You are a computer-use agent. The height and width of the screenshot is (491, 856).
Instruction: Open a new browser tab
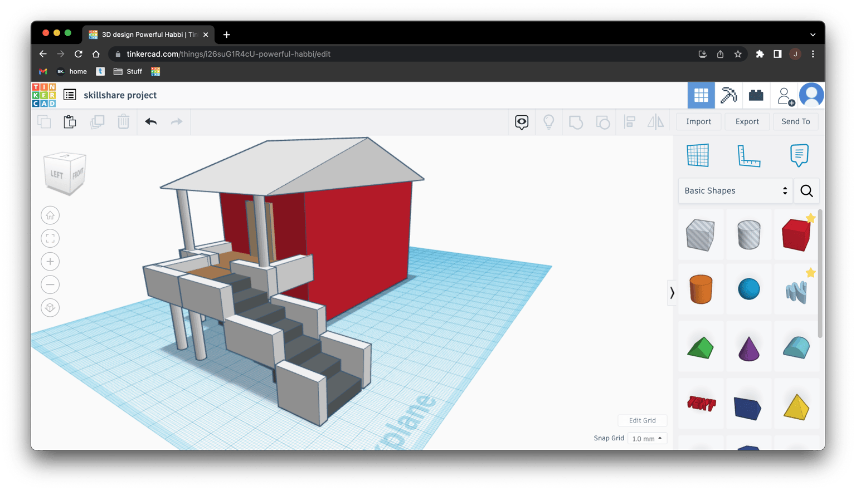tap(226, 35)
